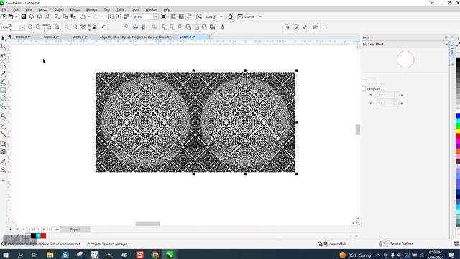Click the Save floppy disk icon
The width and height of the screenshot is (460, 259).
click(x=24, y=17)
